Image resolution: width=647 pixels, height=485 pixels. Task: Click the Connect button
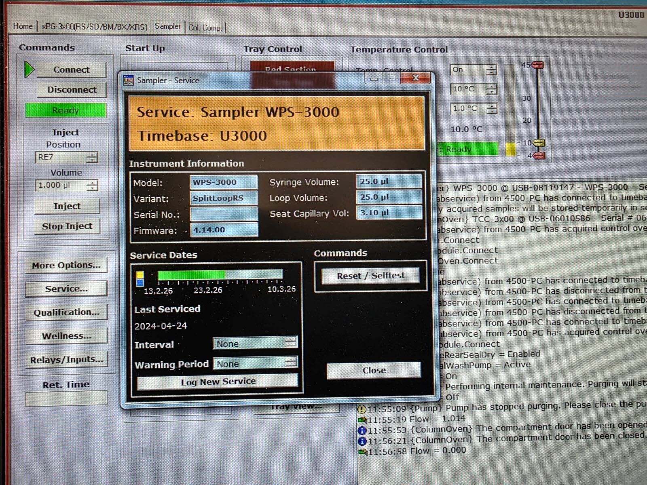[72, 70]
